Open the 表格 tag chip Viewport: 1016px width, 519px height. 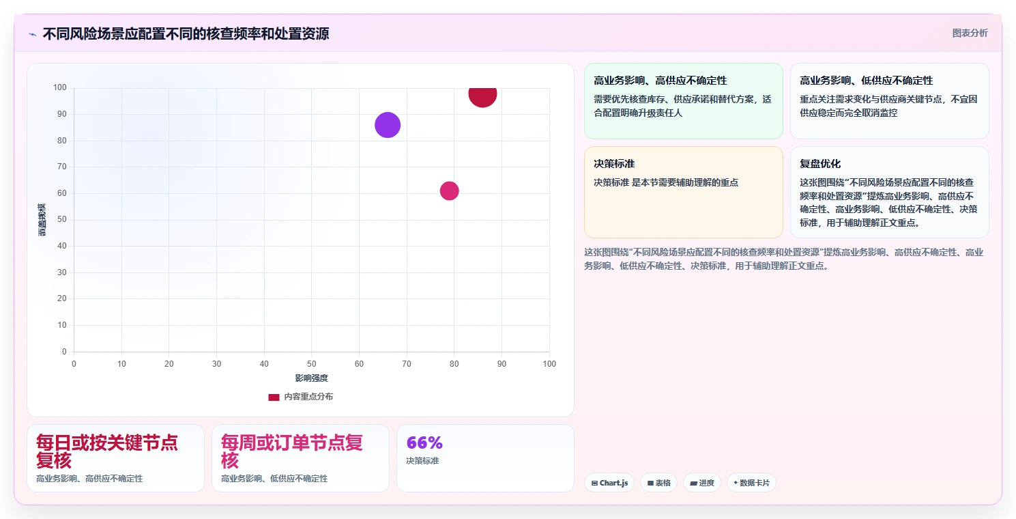click(658, 483)
